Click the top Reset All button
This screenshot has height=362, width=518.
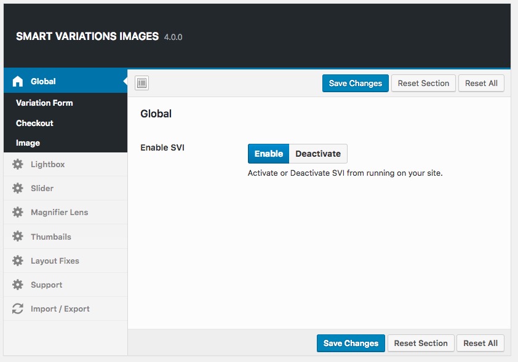pos(481,83)
